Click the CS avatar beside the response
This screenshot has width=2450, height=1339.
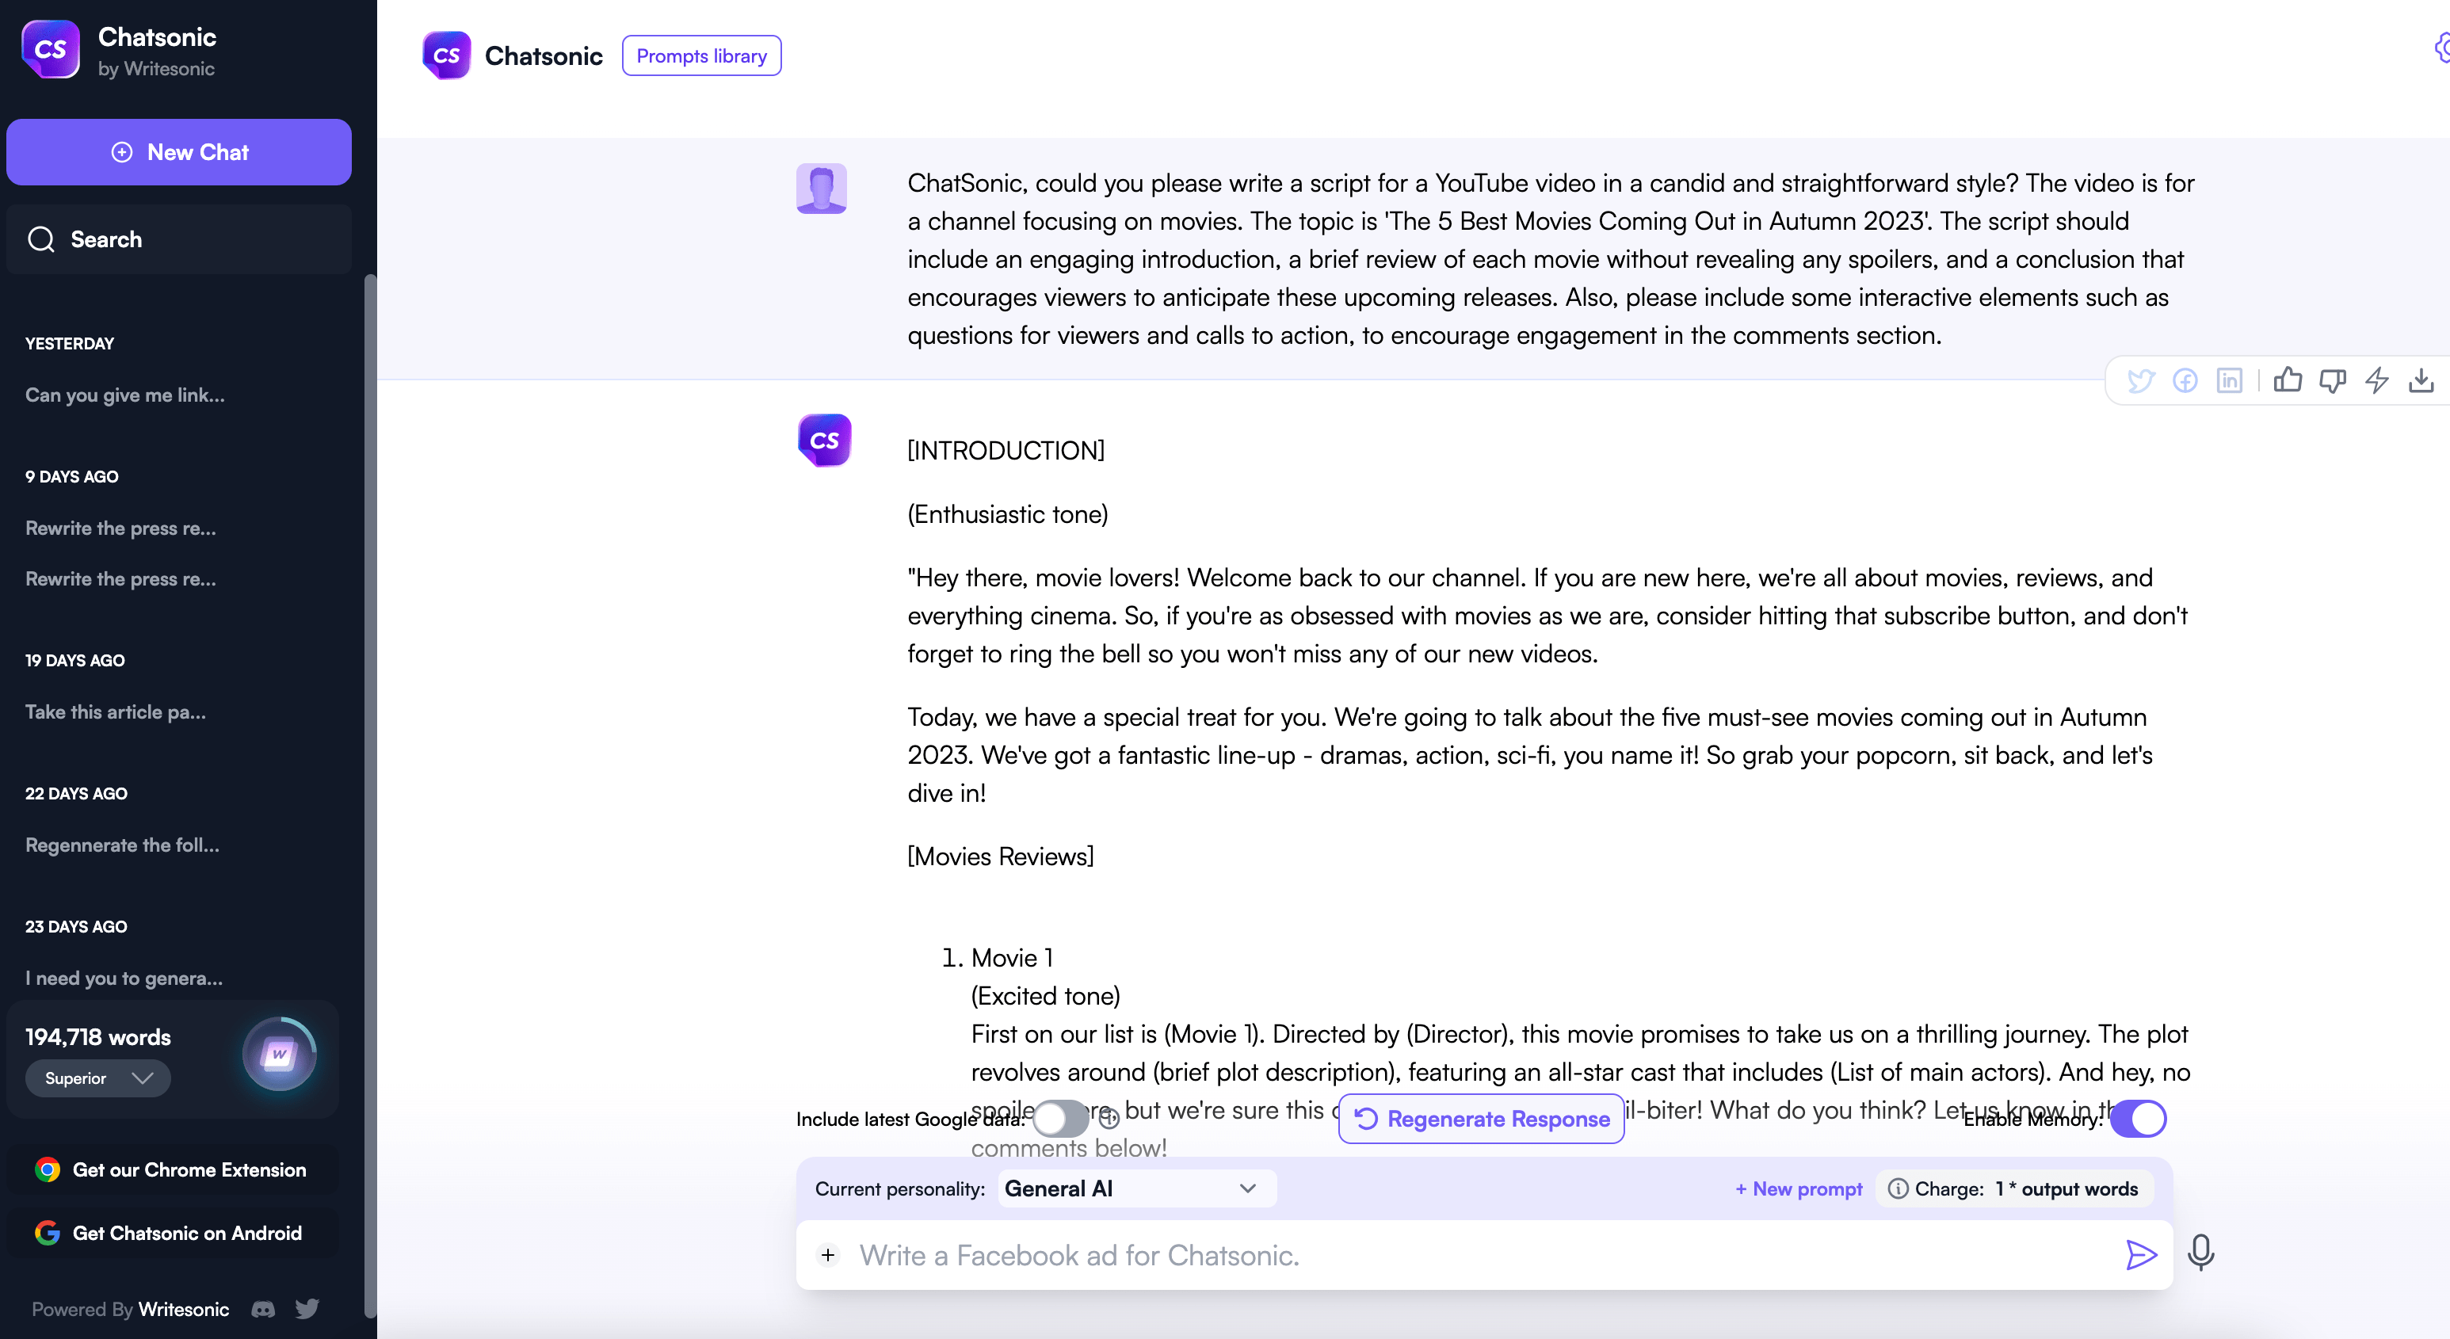point(825,441)
